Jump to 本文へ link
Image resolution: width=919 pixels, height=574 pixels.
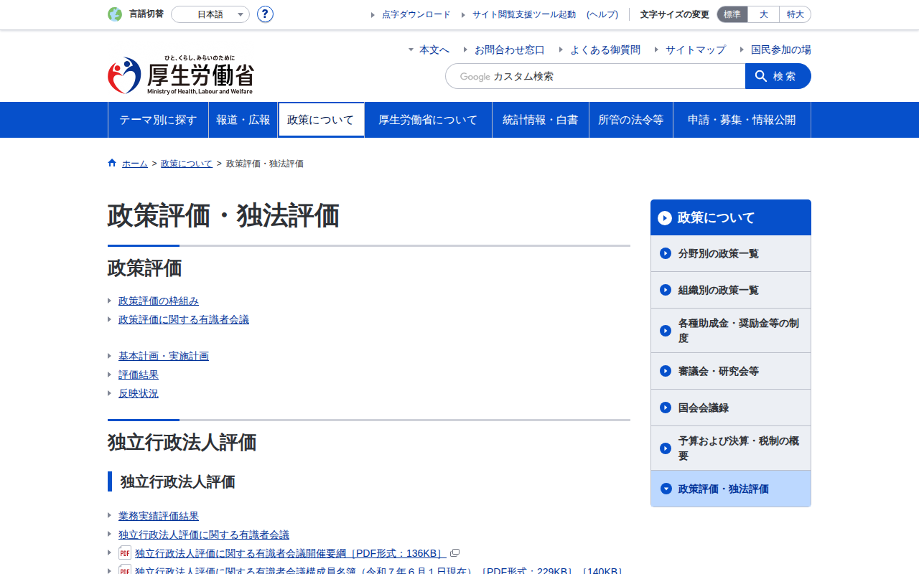(x=434, y=50)
